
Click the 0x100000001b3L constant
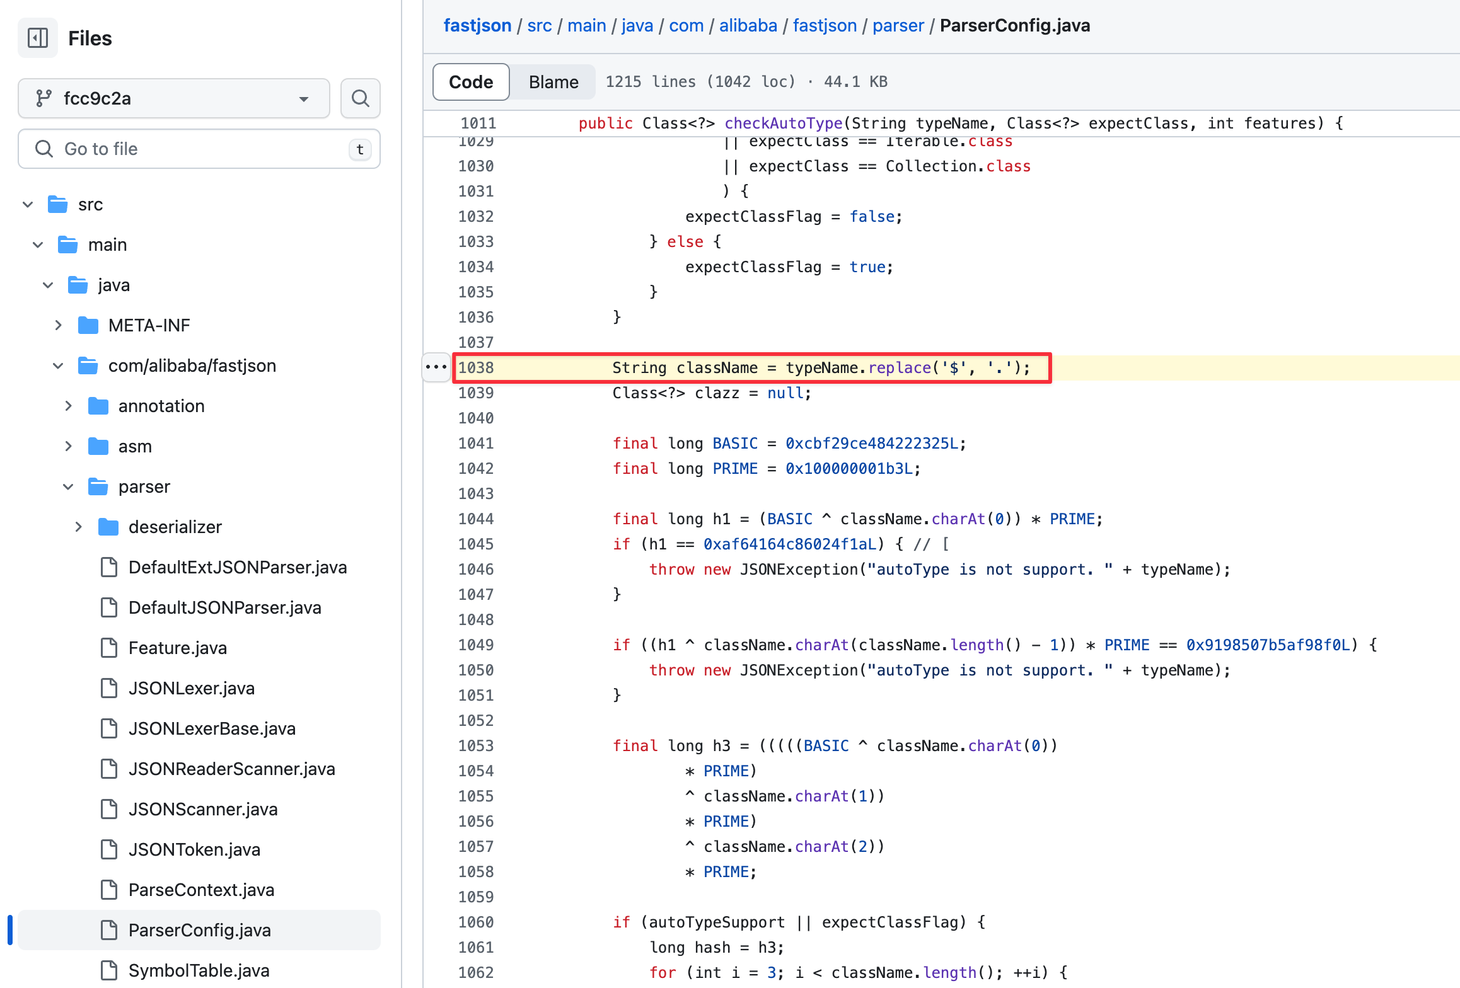click(x=849, y=468)
